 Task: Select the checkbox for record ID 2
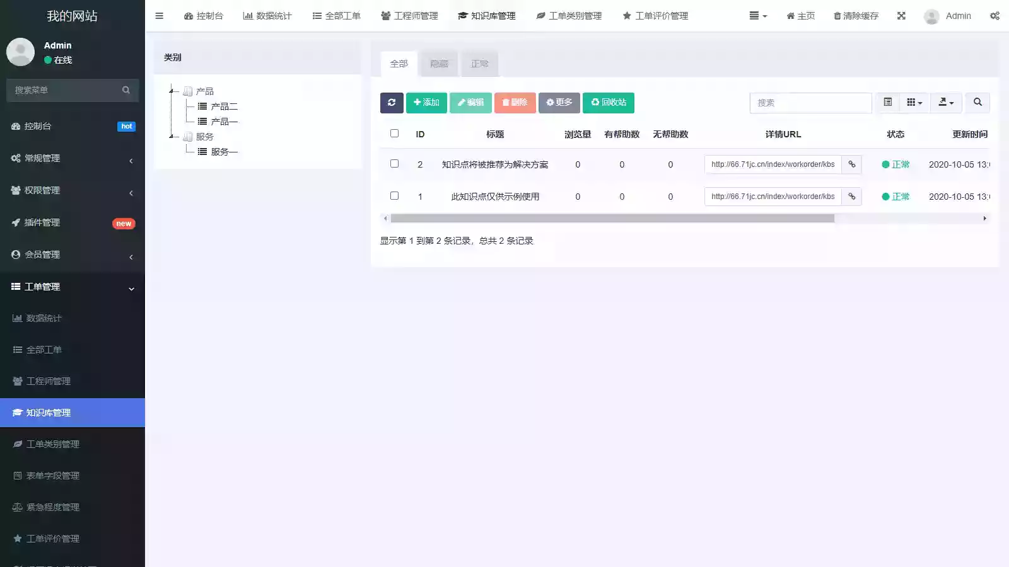(x=395, y=163)
